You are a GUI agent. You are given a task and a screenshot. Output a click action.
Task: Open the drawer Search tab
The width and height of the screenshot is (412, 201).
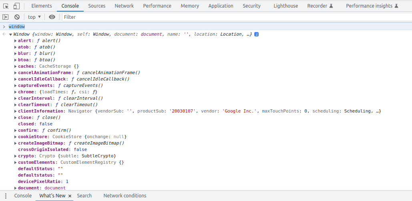pos(84,196)
